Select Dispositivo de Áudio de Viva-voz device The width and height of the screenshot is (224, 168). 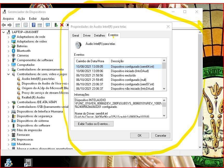point(45,83)
